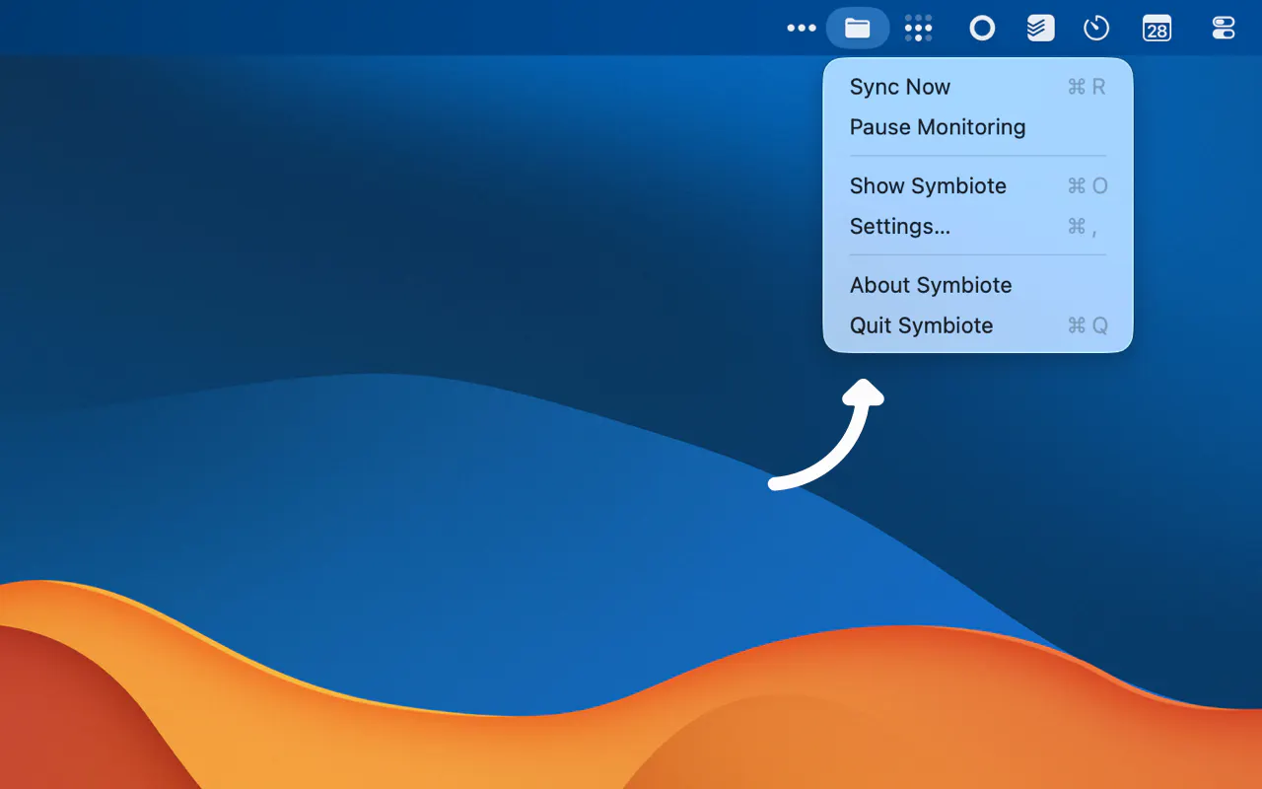Viewport: 1262px width, 789px height.
Task: Click the Symbiote folder menu bar icon
Action: [858, 28]
